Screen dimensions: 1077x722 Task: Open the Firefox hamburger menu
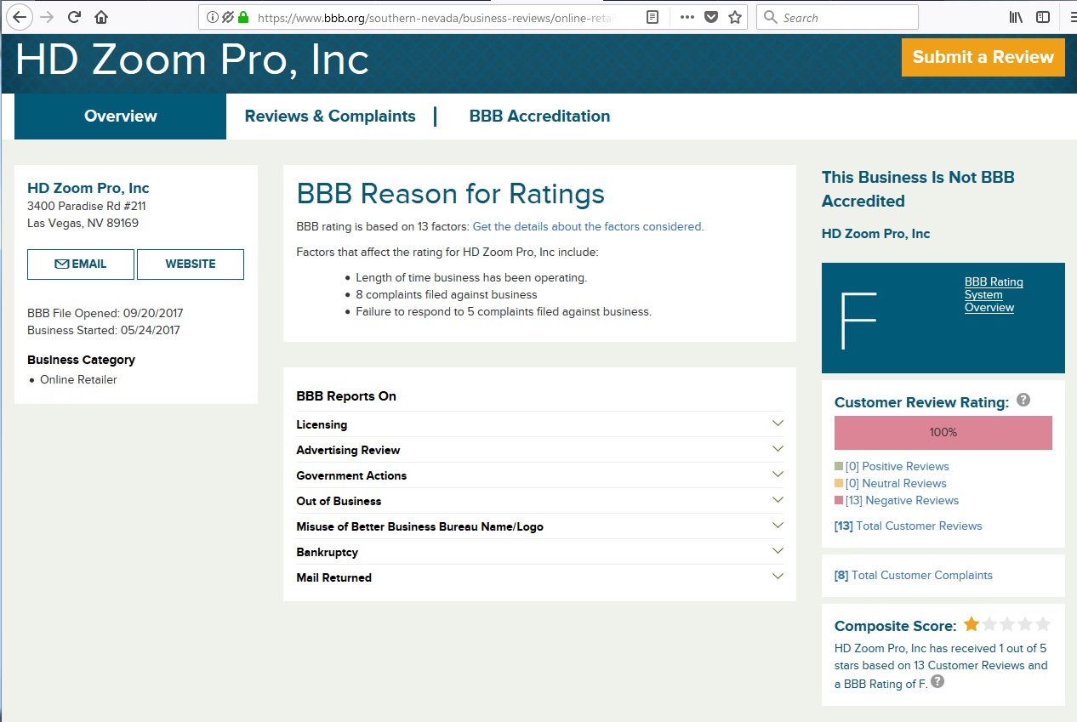(1073, 17)
